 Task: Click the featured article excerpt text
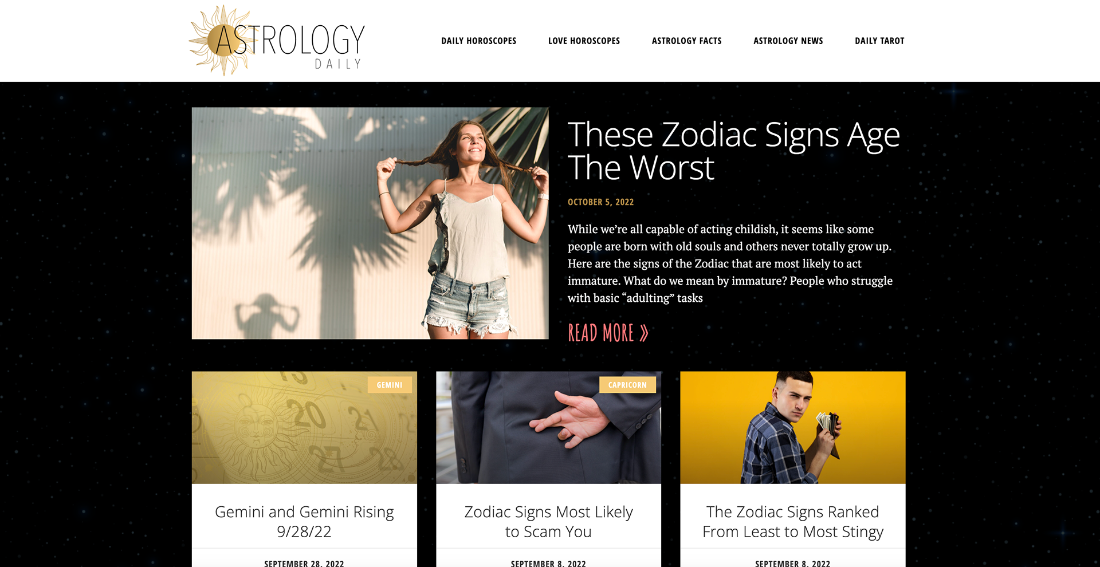[730, 263]
